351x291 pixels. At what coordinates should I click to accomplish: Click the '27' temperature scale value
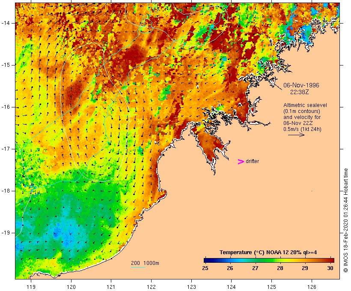(255, 268)
